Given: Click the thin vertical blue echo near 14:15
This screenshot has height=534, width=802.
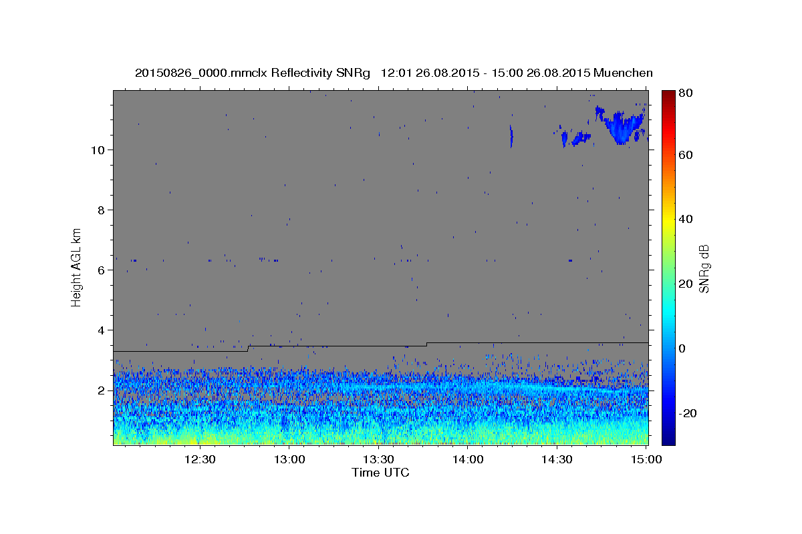Looking at the screenshot, I should (511, 136).
